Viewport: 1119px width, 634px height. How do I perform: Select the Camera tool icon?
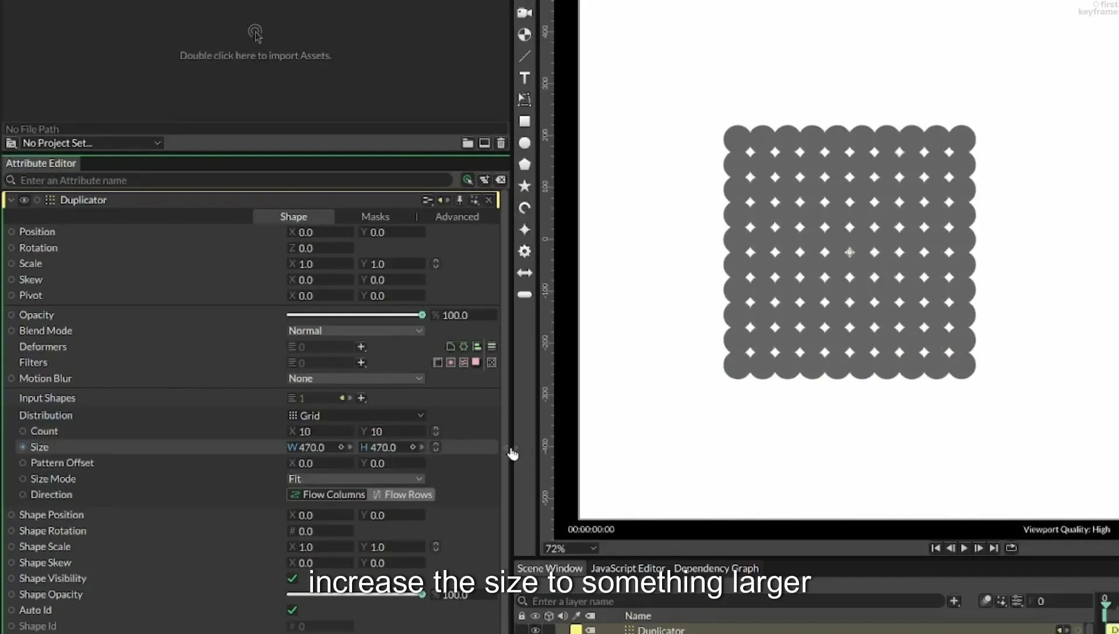tap(525, 13)
